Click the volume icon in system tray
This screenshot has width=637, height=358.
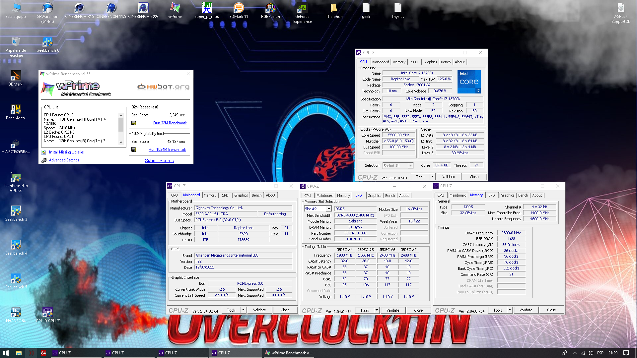pyautogui.click(x=590, y=353)
